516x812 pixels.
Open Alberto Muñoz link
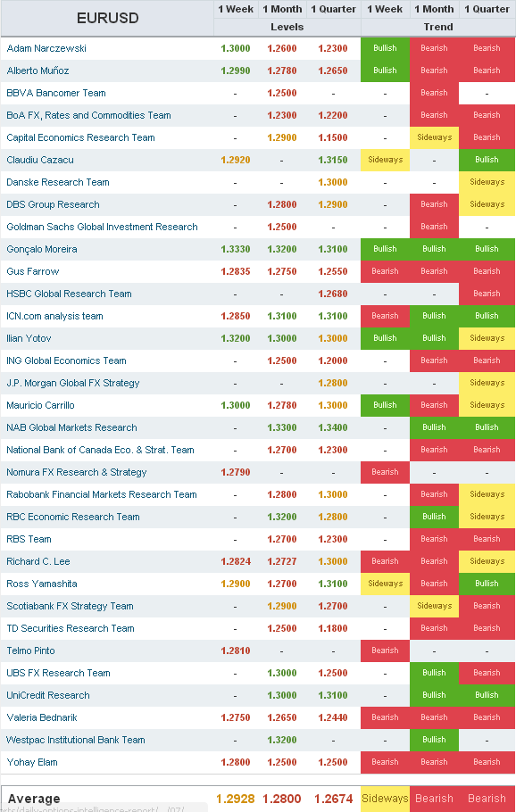point(37,70)
